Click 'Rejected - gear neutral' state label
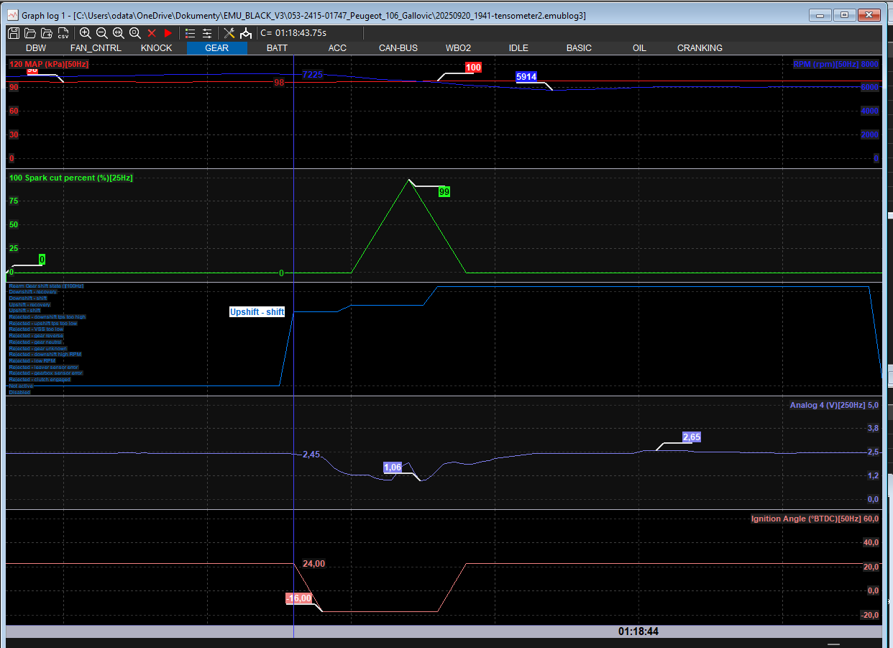 (35, 342)
